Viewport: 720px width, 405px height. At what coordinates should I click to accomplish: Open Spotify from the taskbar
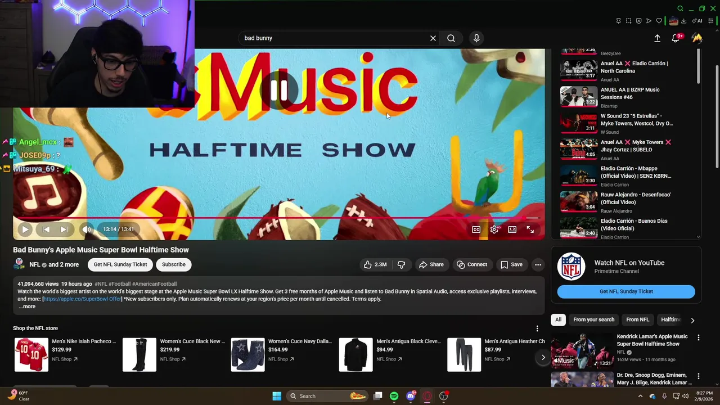click(394, 396)
